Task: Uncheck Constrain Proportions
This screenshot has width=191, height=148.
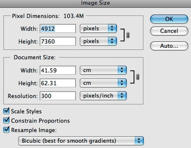Action: [6, 120]
